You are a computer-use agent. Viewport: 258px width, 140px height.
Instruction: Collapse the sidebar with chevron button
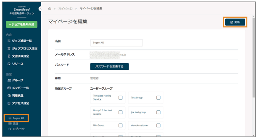(40, 8)
